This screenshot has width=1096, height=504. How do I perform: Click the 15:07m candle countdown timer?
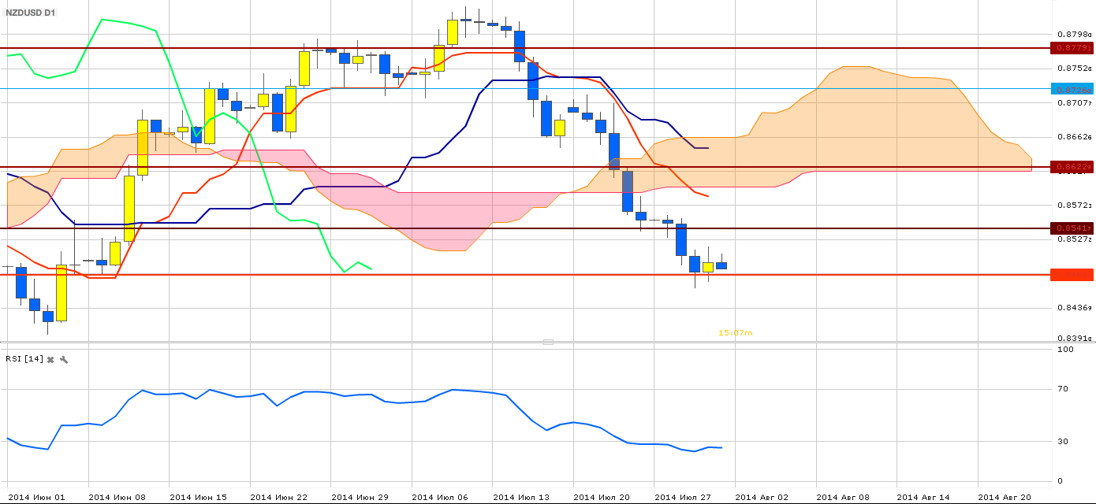coord(736,333)
